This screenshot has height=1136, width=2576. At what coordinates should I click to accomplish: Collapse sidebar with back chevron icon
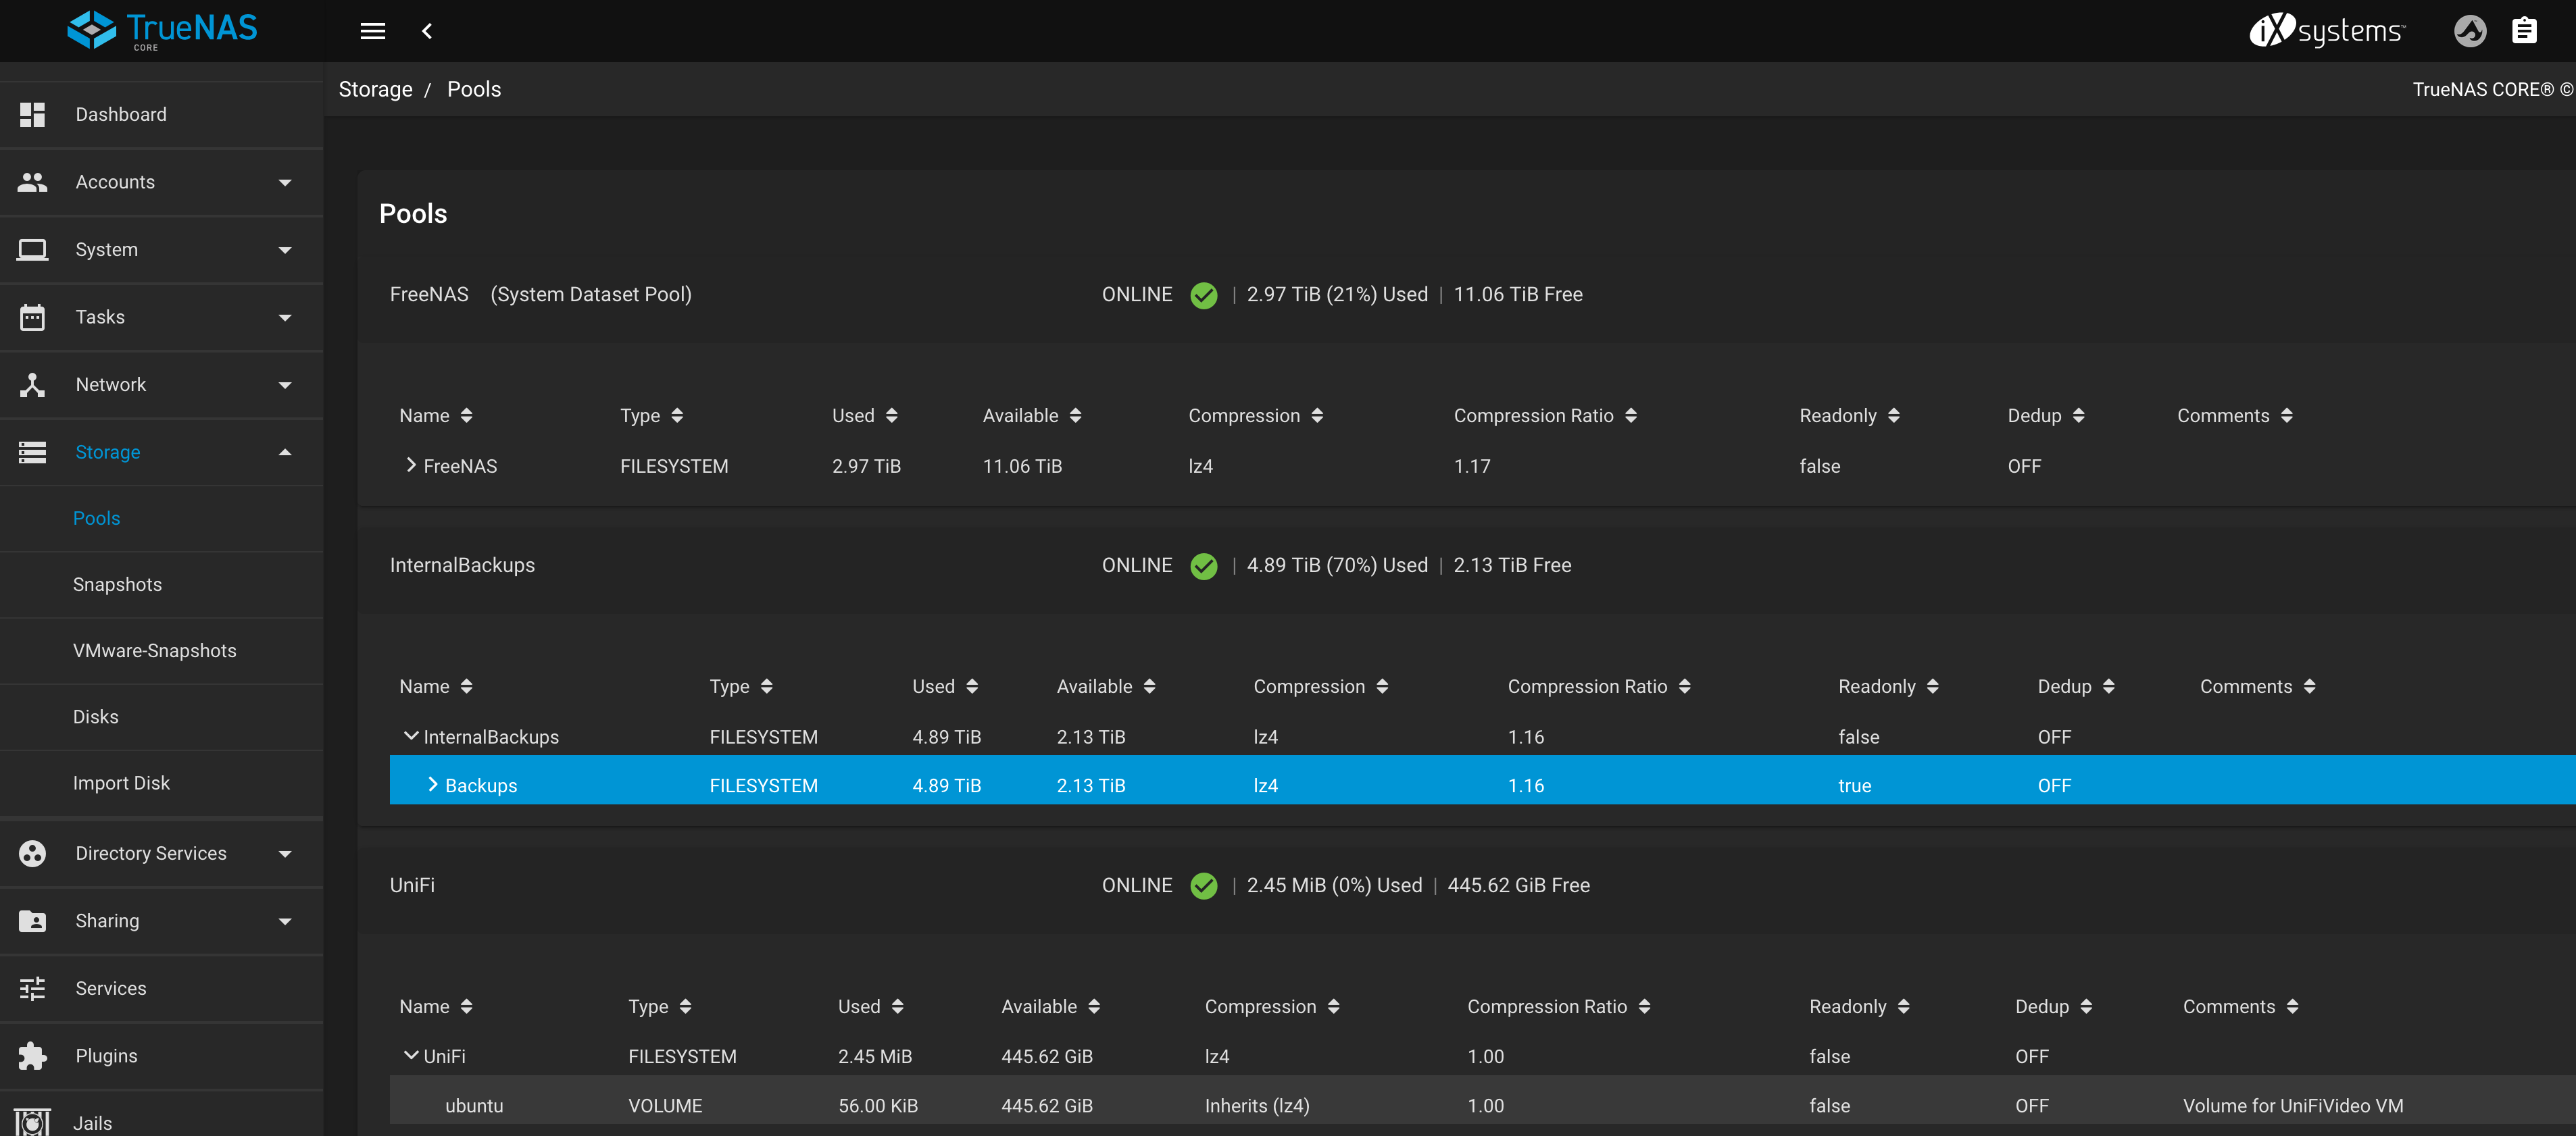[427, 31]
